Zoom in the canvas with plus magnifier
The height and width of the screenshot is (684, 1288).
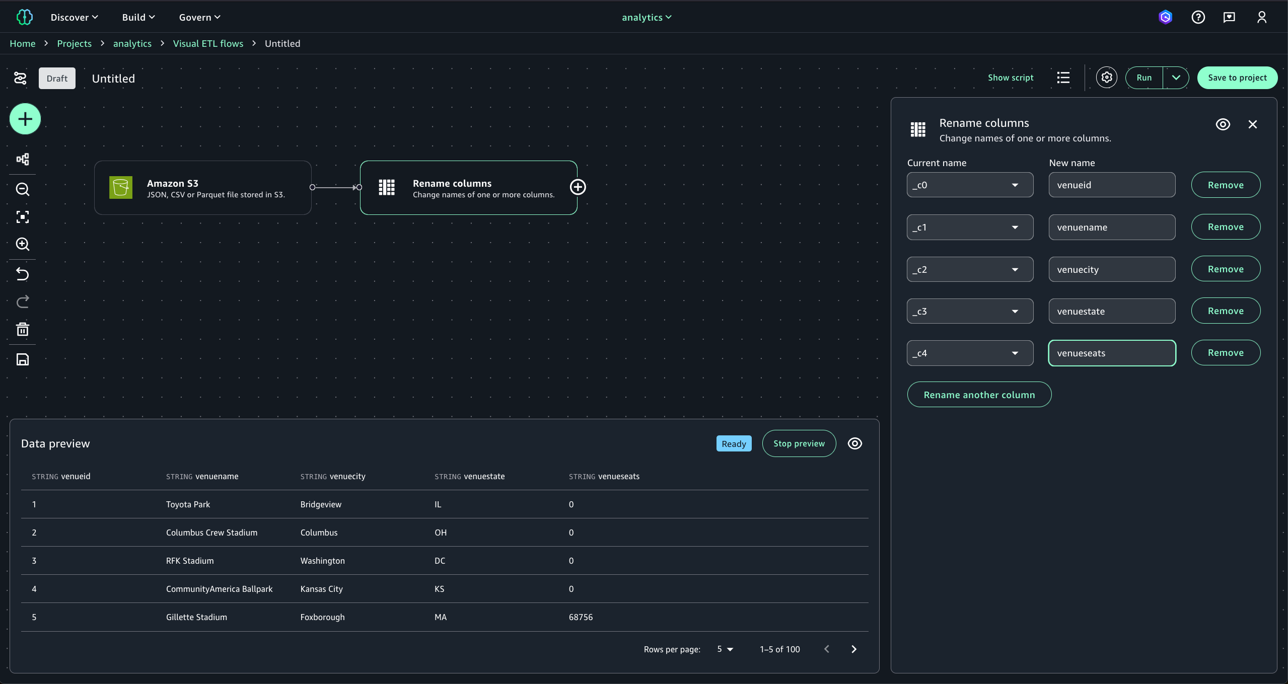point(23,244)
